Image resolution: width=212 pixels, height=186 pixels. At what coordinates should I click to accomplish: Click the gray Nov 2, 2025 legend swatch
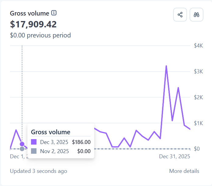tap(34, 151)
